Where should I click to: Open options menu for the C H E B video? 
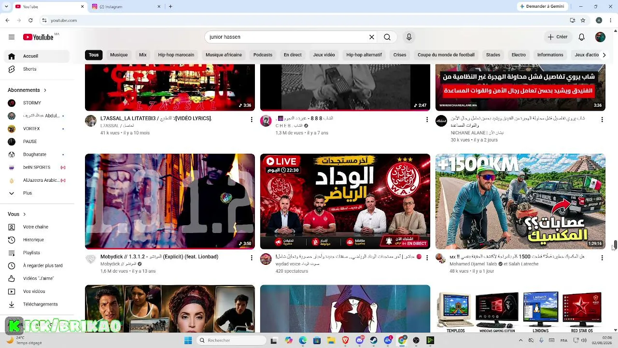427,119
